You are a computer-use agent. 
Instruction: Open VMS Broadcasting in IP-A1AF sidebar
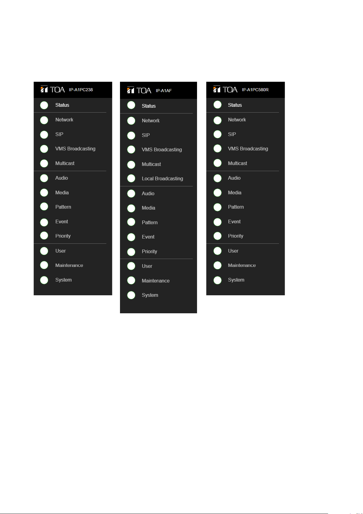coord(162,149)
